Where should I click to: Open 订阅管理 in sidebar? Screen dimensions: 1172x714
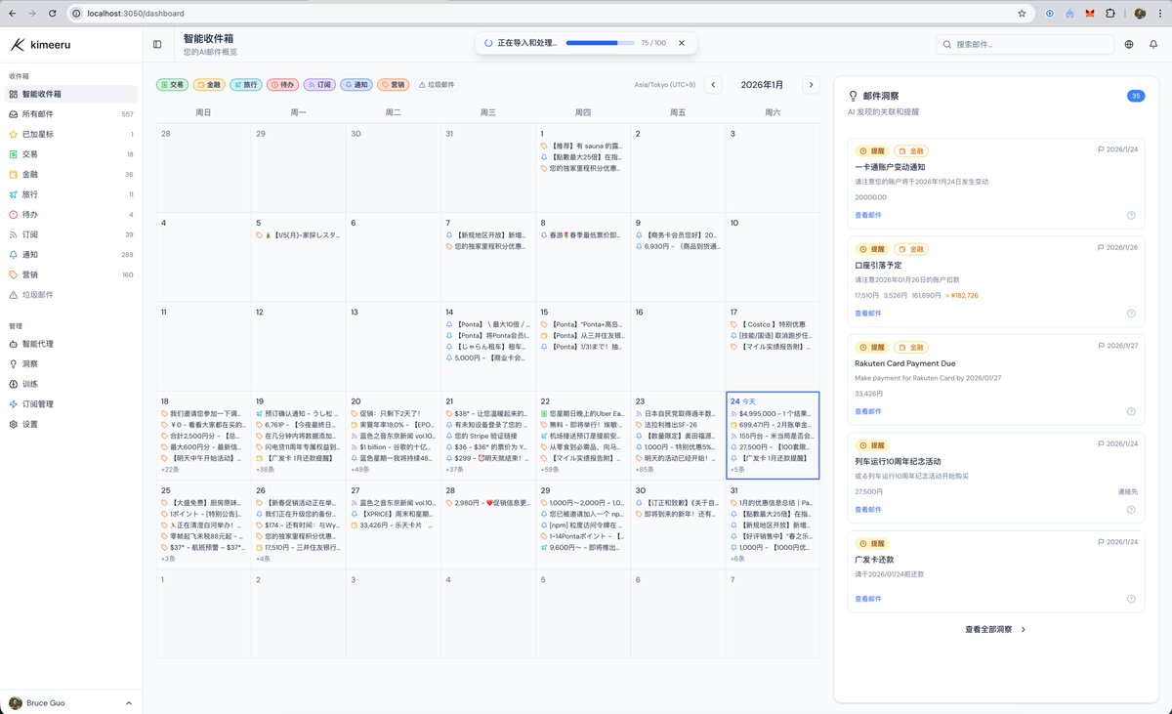pos(69,403)
